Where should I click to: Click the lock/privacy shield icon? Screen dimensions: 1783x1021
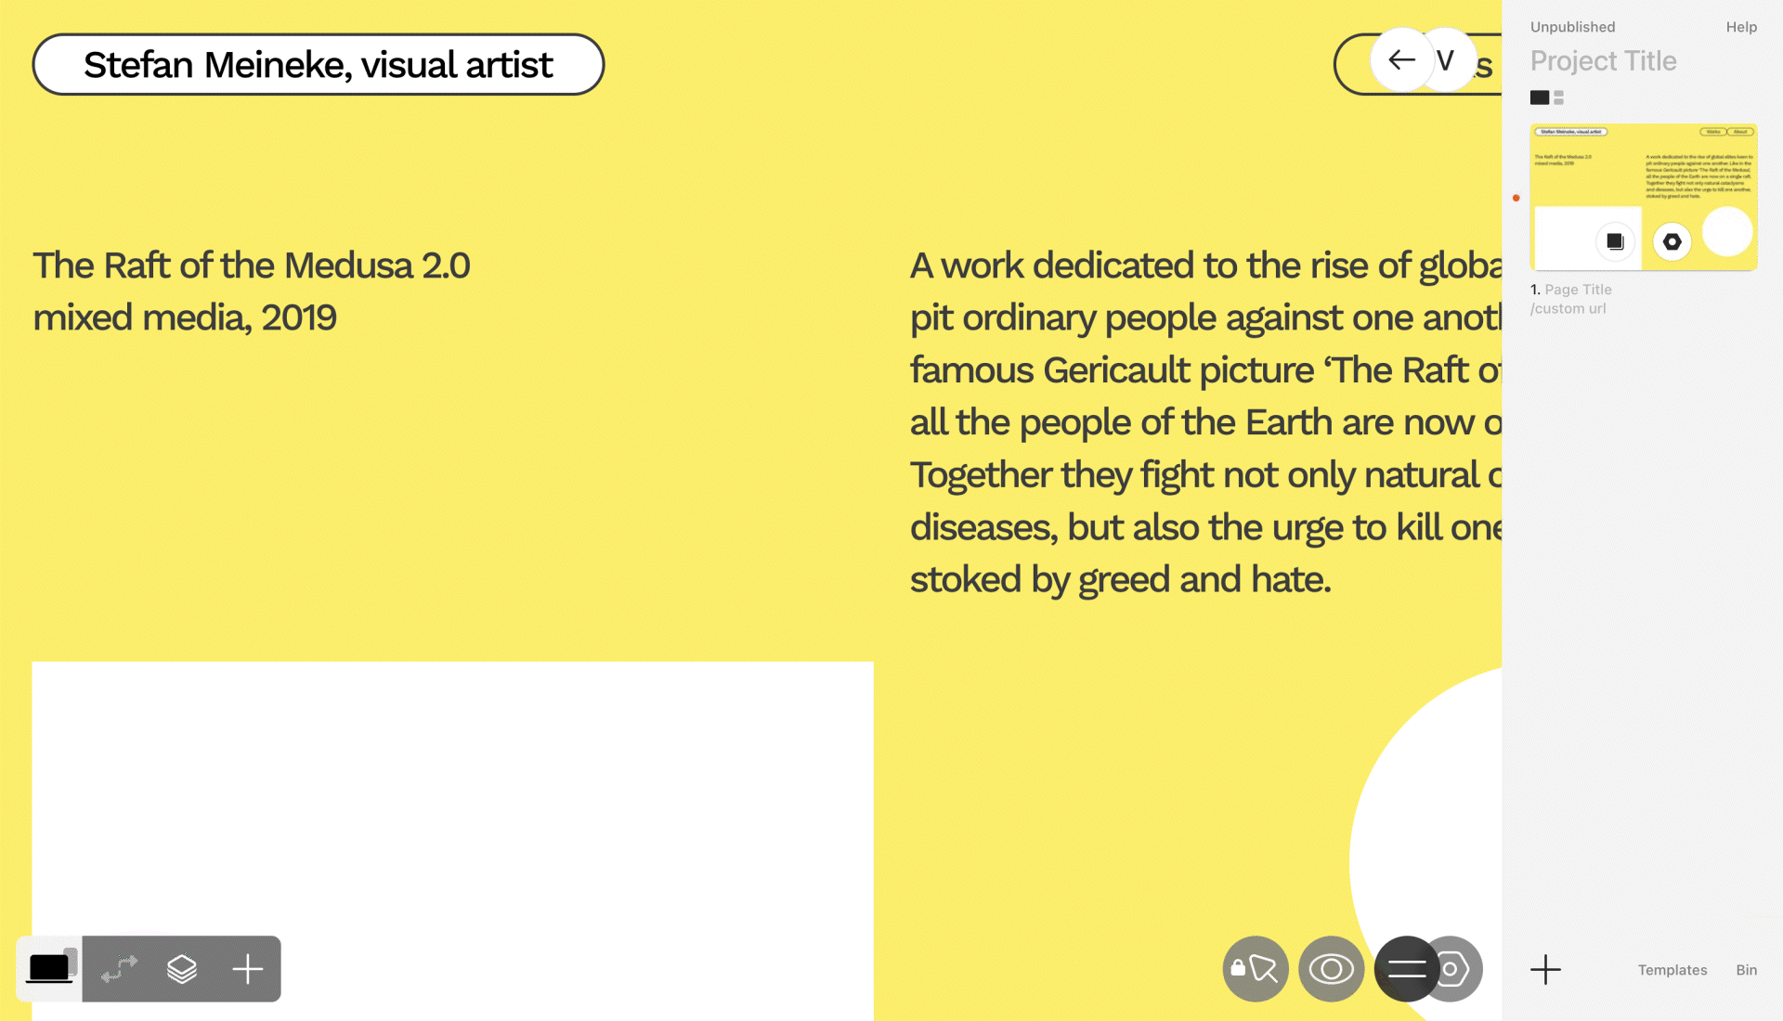[x=1256, y=968]
